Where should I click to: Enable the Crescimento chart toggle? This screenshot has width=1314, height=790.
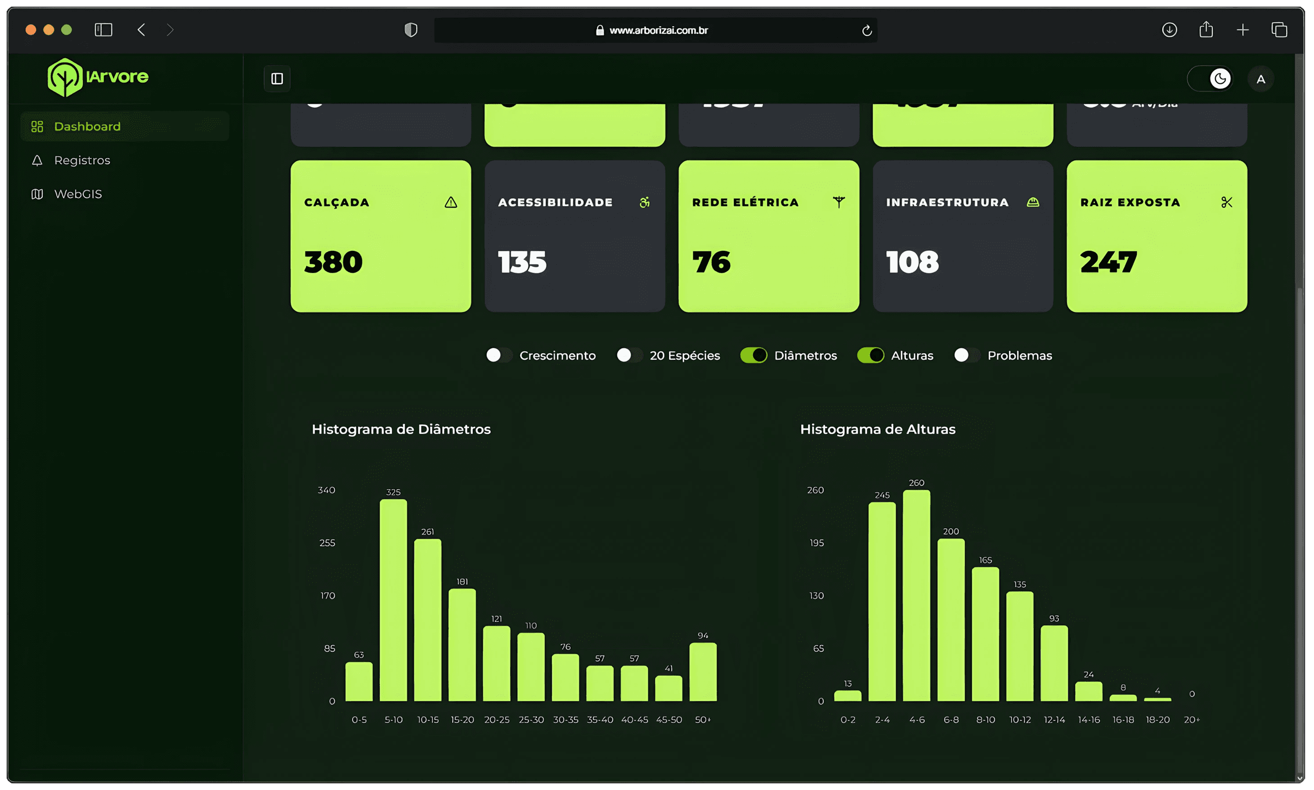(499, 355)
